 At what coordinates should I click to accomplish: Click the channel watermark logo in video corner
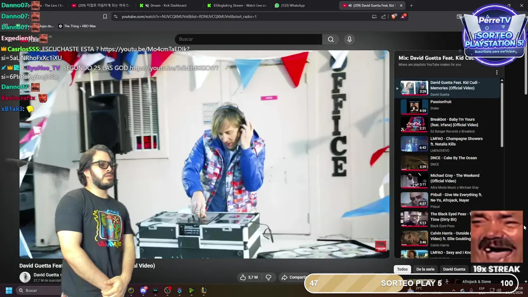380,247
